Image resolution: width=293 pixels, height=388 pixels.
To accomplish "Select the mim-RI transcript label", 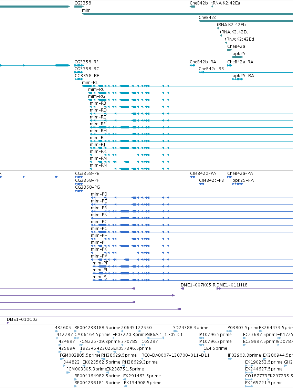I will [x=97, y=138].
